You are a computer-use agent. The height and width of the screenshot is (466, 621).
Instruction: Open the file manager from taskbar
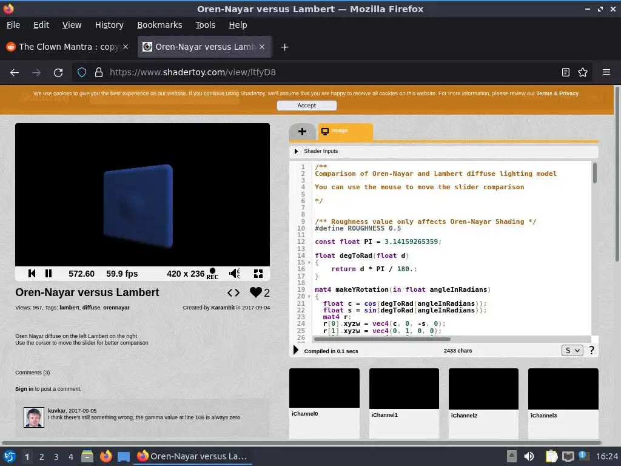(x=87, y=456)
